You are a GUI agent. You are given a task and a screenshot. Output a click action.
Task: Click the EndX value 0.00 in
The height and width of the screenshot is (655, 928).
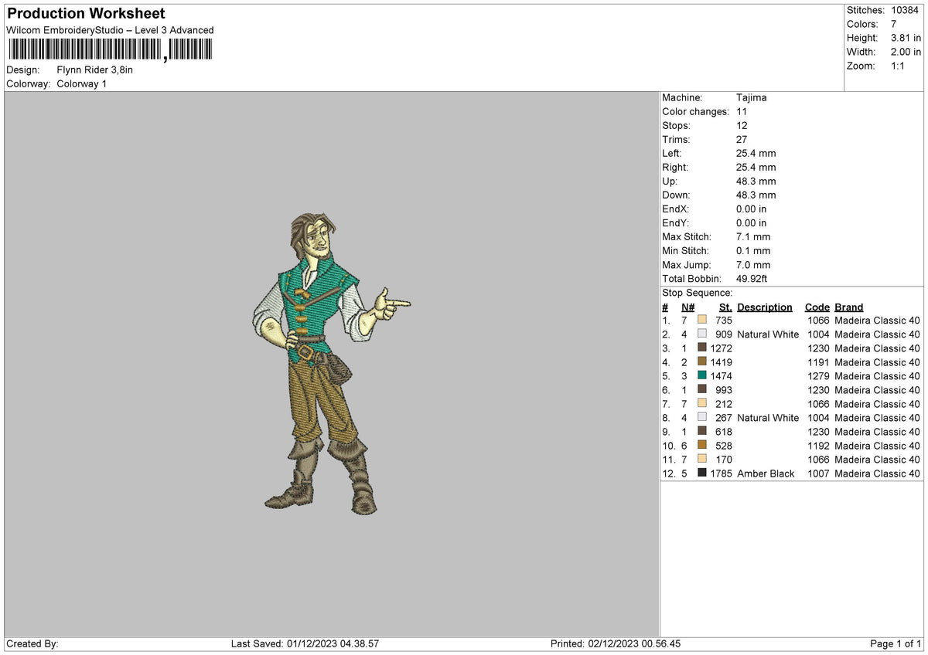coord(752,209)
